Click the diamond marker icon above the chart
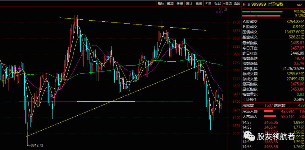Viewport: 305px width, 150px height. [x=220, y=9]
